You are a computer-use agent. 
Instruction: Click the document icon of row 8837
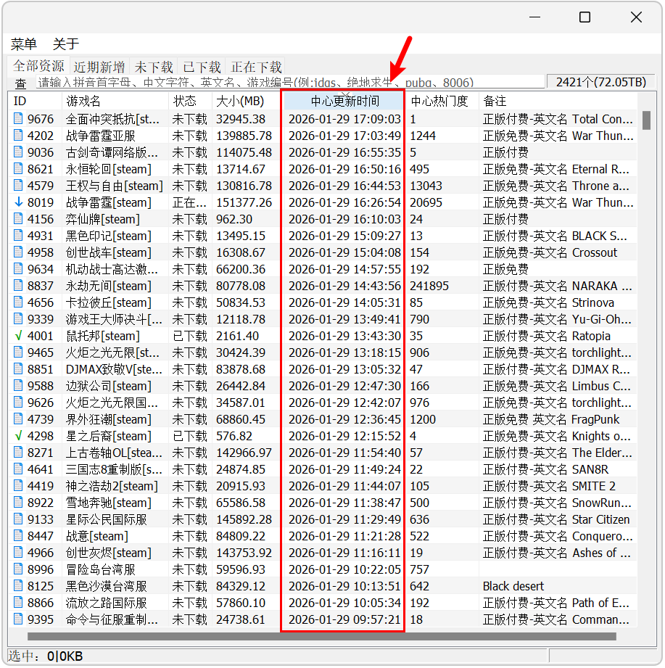(x=18, y=285)
